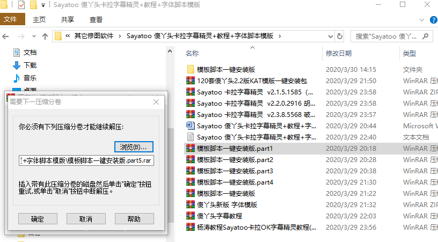This screenshot has width=438, height=242.
Task: Click 确定 in the volume dialog
Action: [38, 219]
